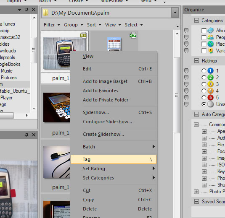The width and height of the screenshot is (225, 218).
Task: Select the rating 1 radio button
Action: [204, 71]
